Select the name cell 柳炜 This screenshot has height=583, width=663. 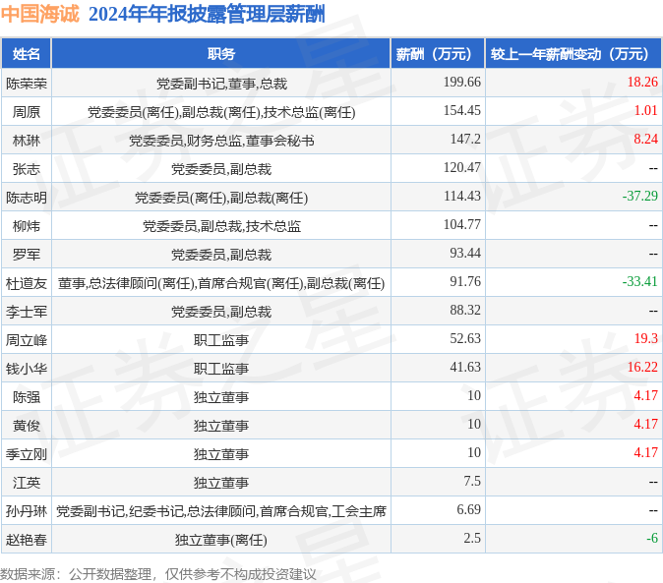pyautogui.click(x=27, y=226)
